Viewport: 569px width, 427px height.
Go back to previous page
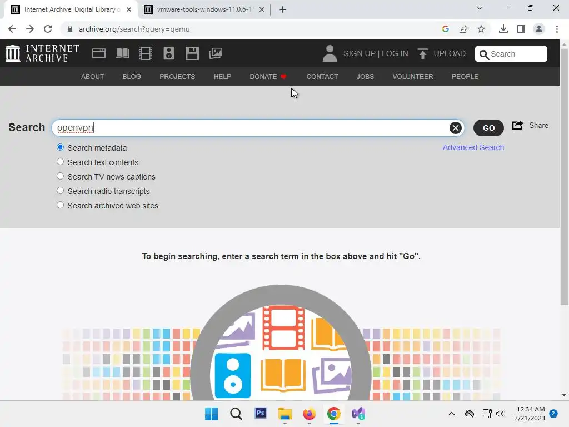pos(12,29)
